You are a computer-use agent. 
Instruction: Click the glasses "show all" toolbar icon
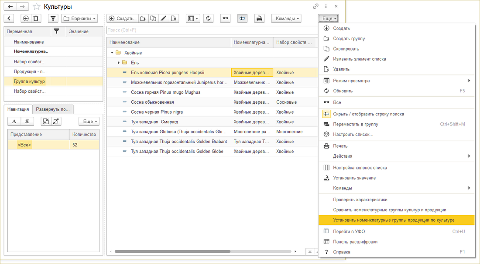(x=225, y=18)
